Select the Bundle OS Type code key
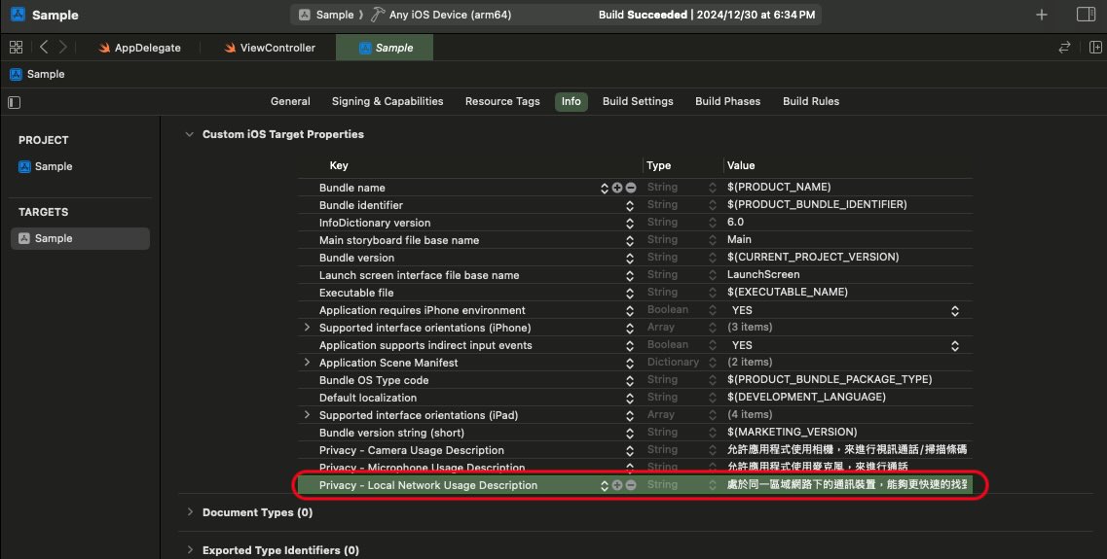This screenshot has width=1107, height=559. point(374,380)
